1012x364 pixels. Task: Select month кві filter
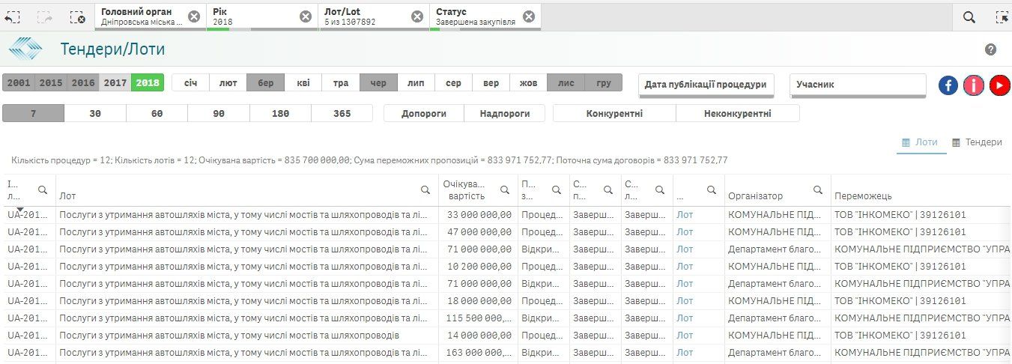pos(303,83)
